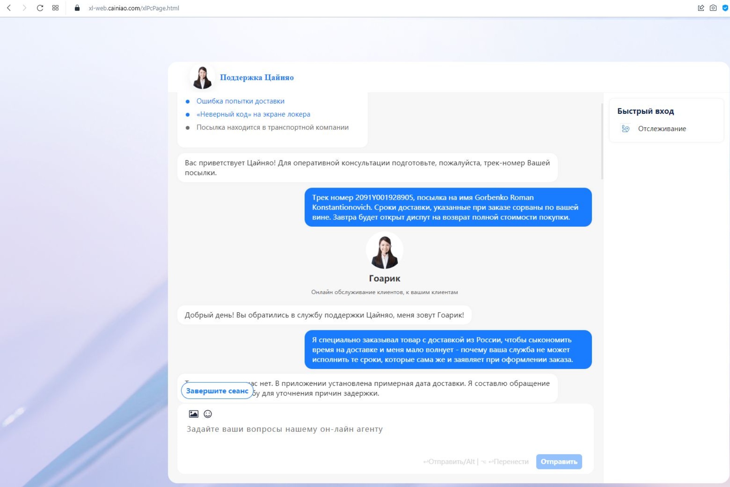Open the emoji picker smiley icon
Screen dimensions: 730x487
tap(208, 414)
